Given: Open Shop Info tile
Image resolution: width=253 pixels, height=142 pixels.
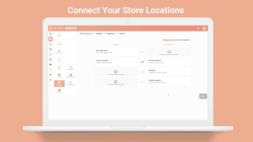Looking at the screenshot, I should [x=59, y=76].
